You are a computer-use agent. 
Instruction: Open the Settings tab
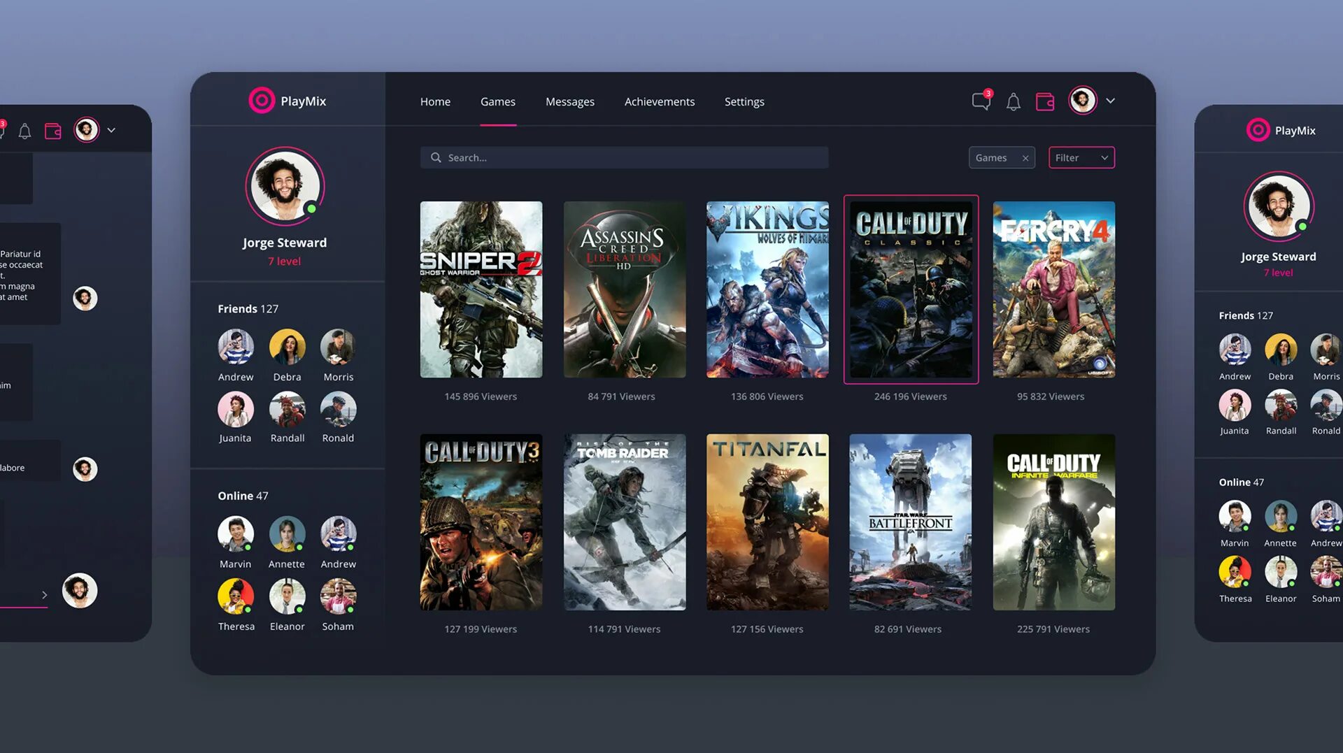[x=744, y=101]
